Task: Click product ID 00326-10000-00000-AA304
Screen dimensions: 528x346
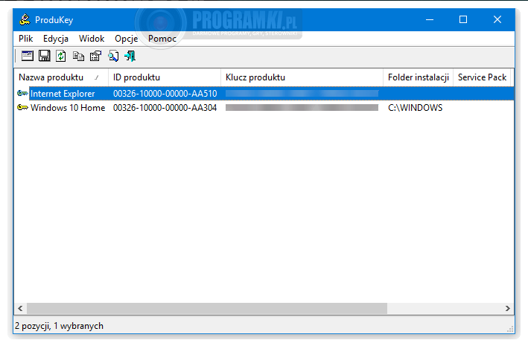Action: pos(165,108)
